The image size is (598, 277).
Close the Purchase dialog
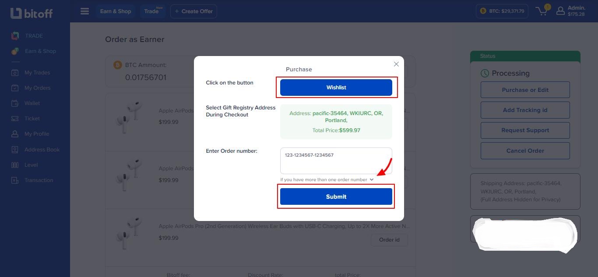(x=396, y=64)
